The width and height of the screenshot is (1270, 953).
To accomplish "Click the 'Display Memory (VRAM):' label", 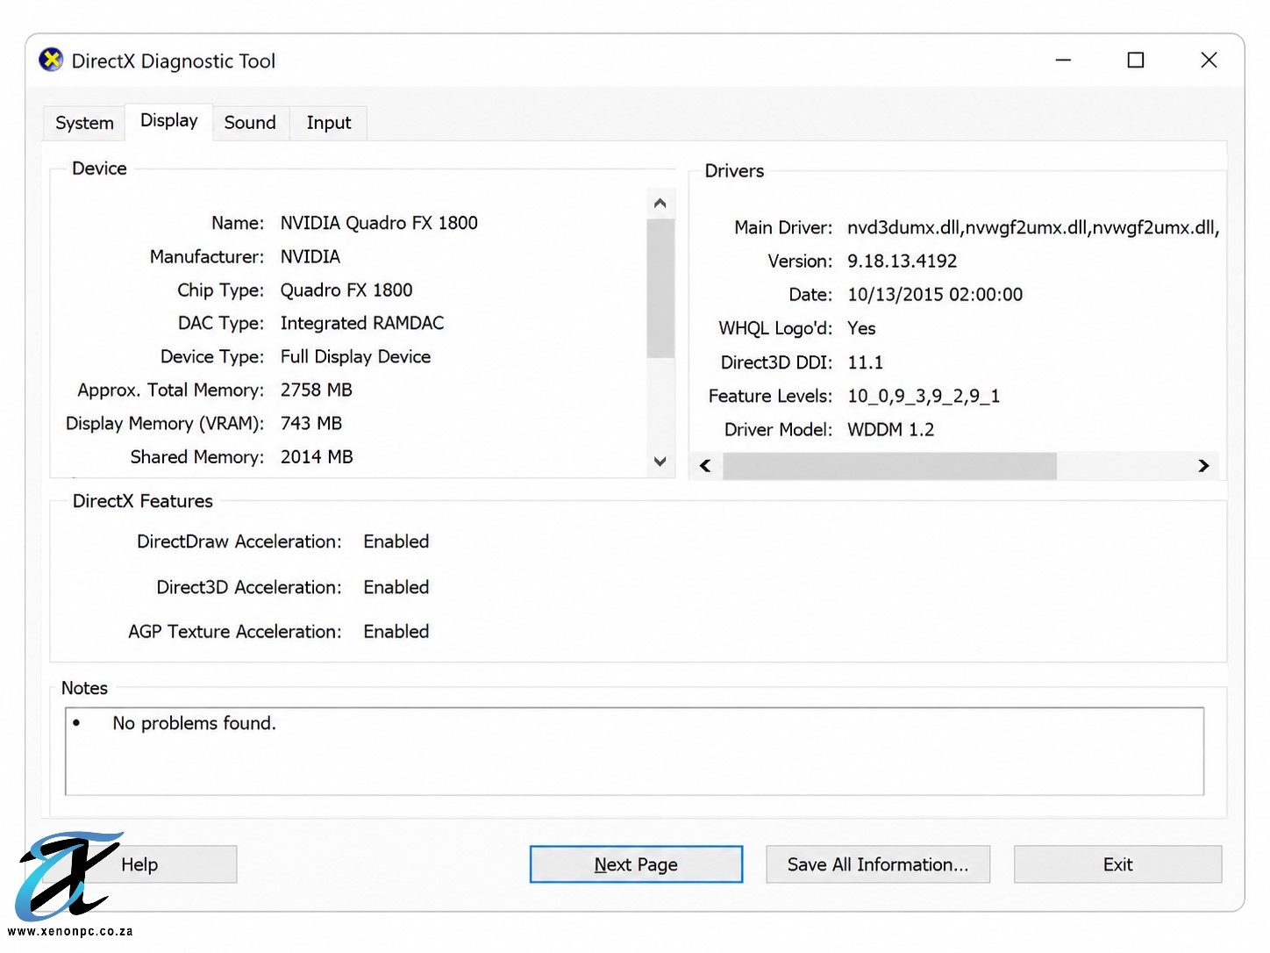I will pyautogui.click(x=165, y=423).
